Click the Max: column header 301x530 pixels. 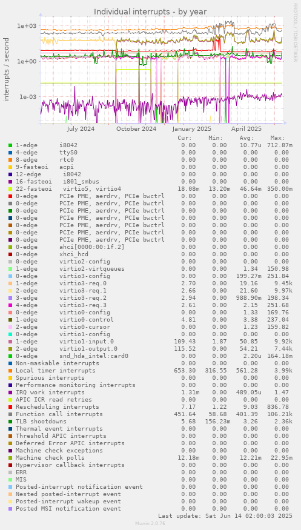(x=277, y=138)
